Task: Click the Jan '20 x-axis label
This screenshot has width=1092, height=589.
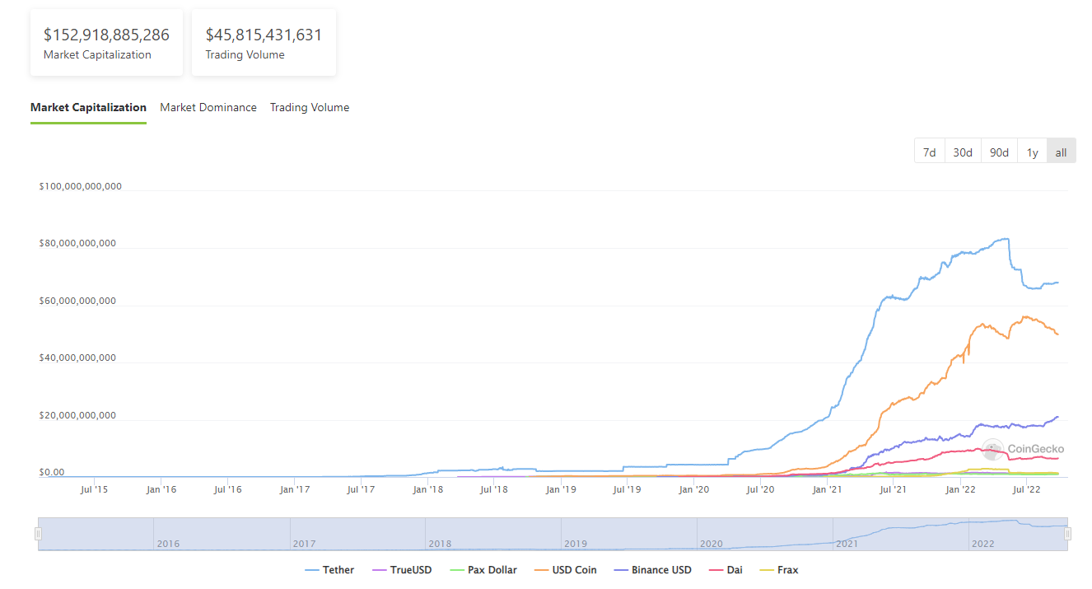Action: 693,489
